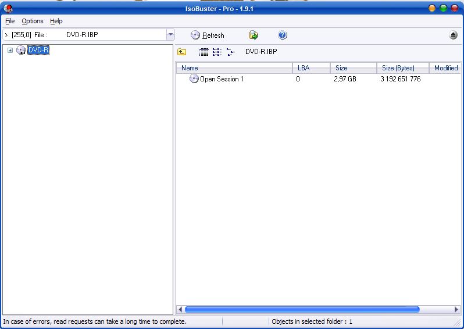The image size is (464, 329).
Task: Expand the DVD-R tree node
Action: [x=10, y=51]
